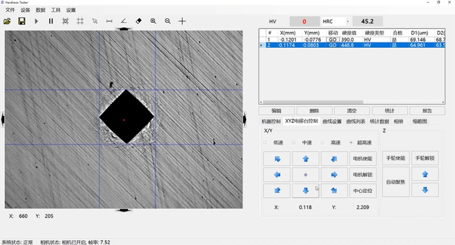455x245 pixels.
Task: Click GO in measurement row 1
Action: click(333, 39)
